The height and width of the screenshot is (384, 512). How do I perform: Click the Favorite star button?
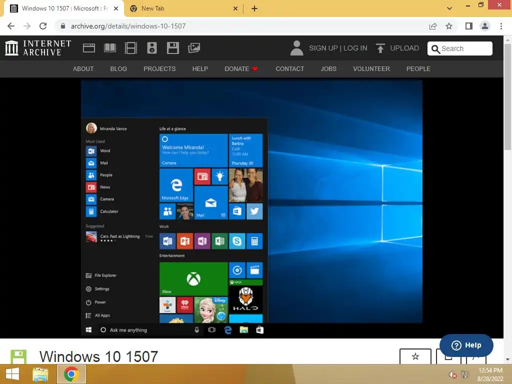415,356
